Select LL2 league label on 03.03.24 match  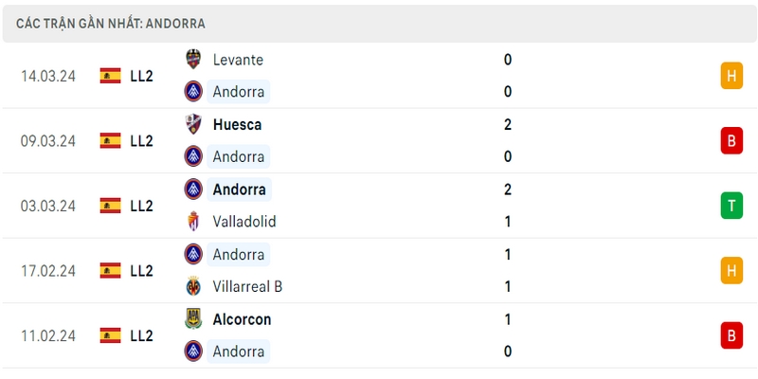coord(141,206)
